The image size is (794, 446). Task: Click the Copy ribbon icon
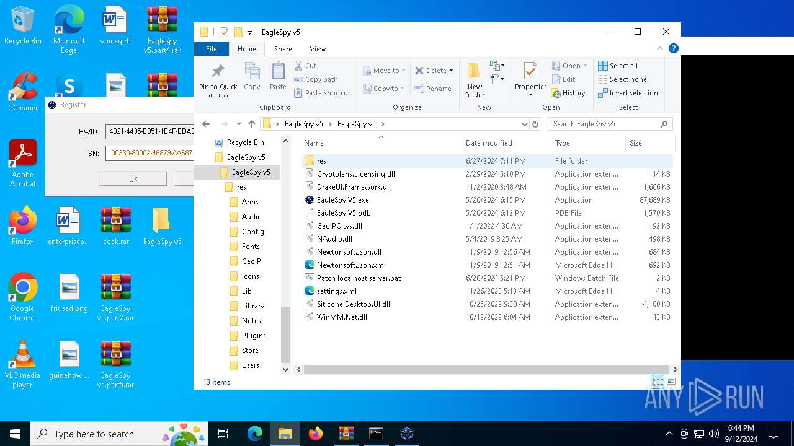click(x=252, y=71)
